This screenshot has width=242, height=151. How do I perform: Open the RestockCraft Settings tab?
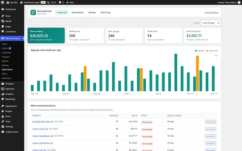(92, 12)
